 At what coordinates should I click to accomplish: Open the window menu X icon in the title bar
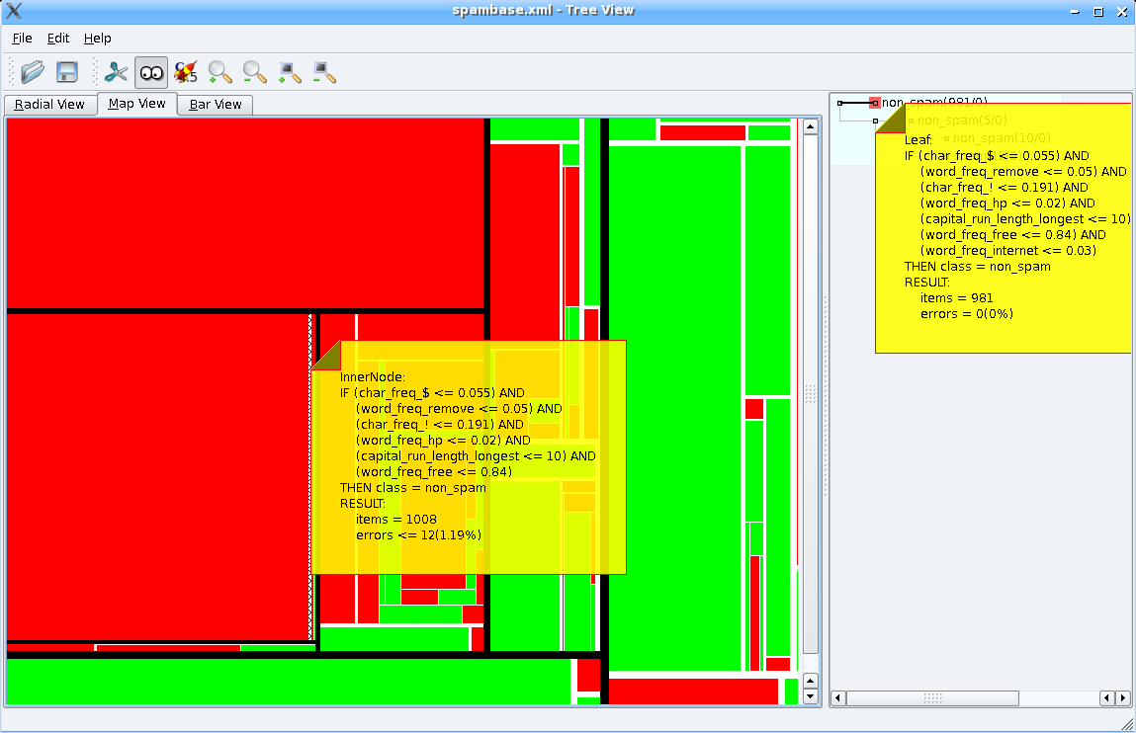tap(13, 11)
